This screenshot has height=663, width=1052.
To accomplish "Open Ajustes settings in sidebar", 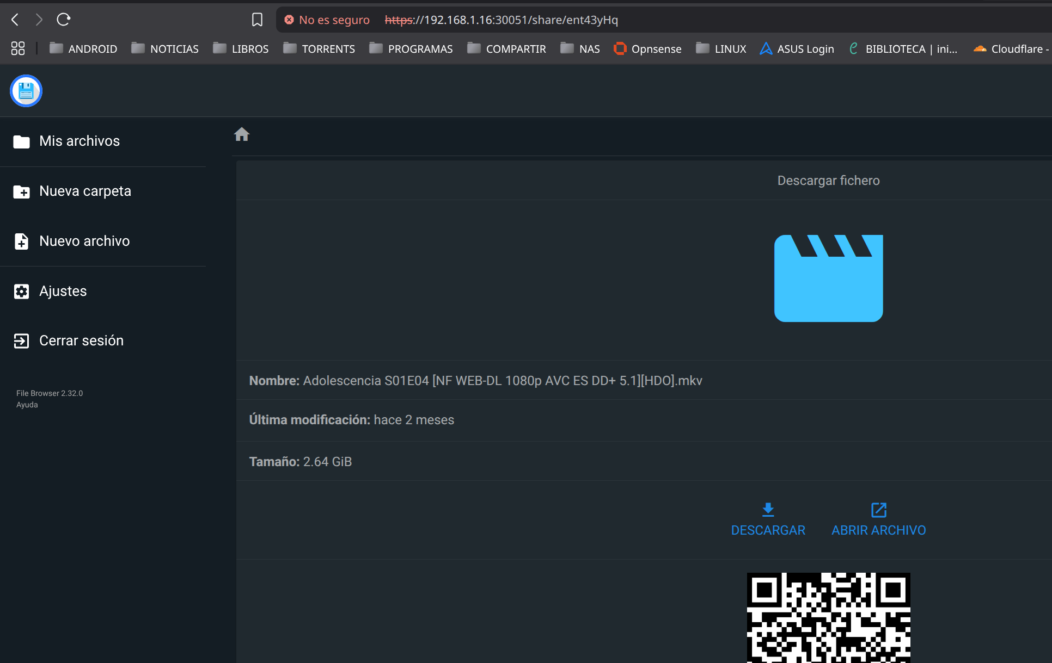I will (x=63, y=292).
